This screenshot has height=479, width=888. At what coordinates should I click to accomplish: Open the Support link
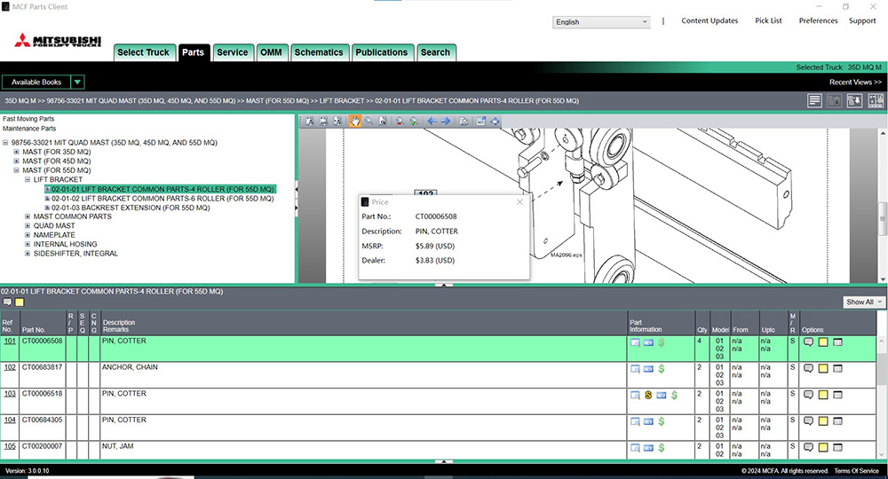pos(862,20)
